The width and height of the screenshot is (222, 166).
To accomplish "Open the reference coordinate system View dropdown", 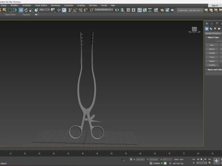I will click(x=44, y=10).
